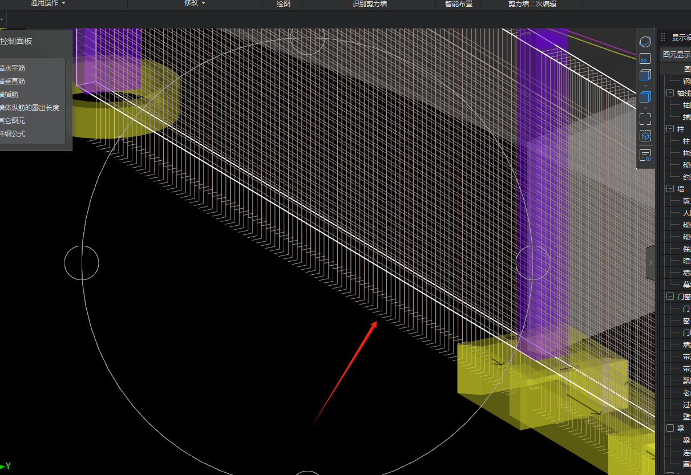
Task: Click 其它图元 in control panel
Action: tap(13, 121)
